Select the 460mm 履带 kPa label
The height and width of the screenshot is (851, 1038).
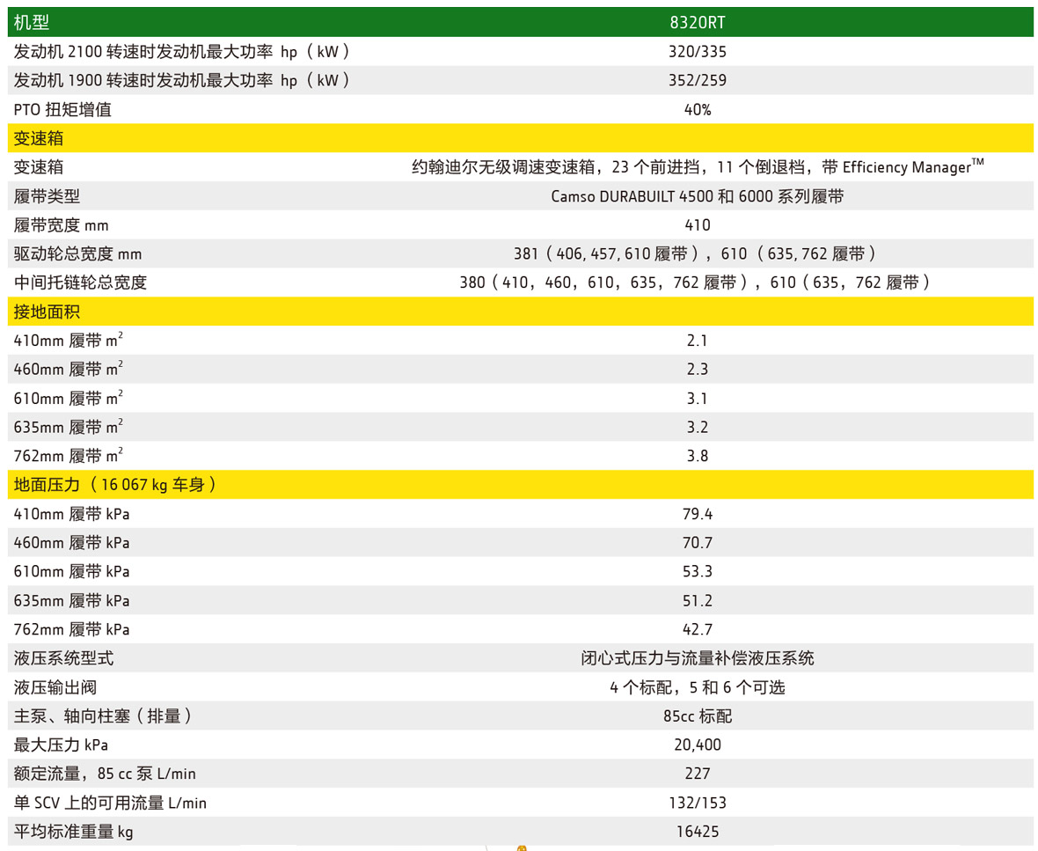(x=71, y=543)
